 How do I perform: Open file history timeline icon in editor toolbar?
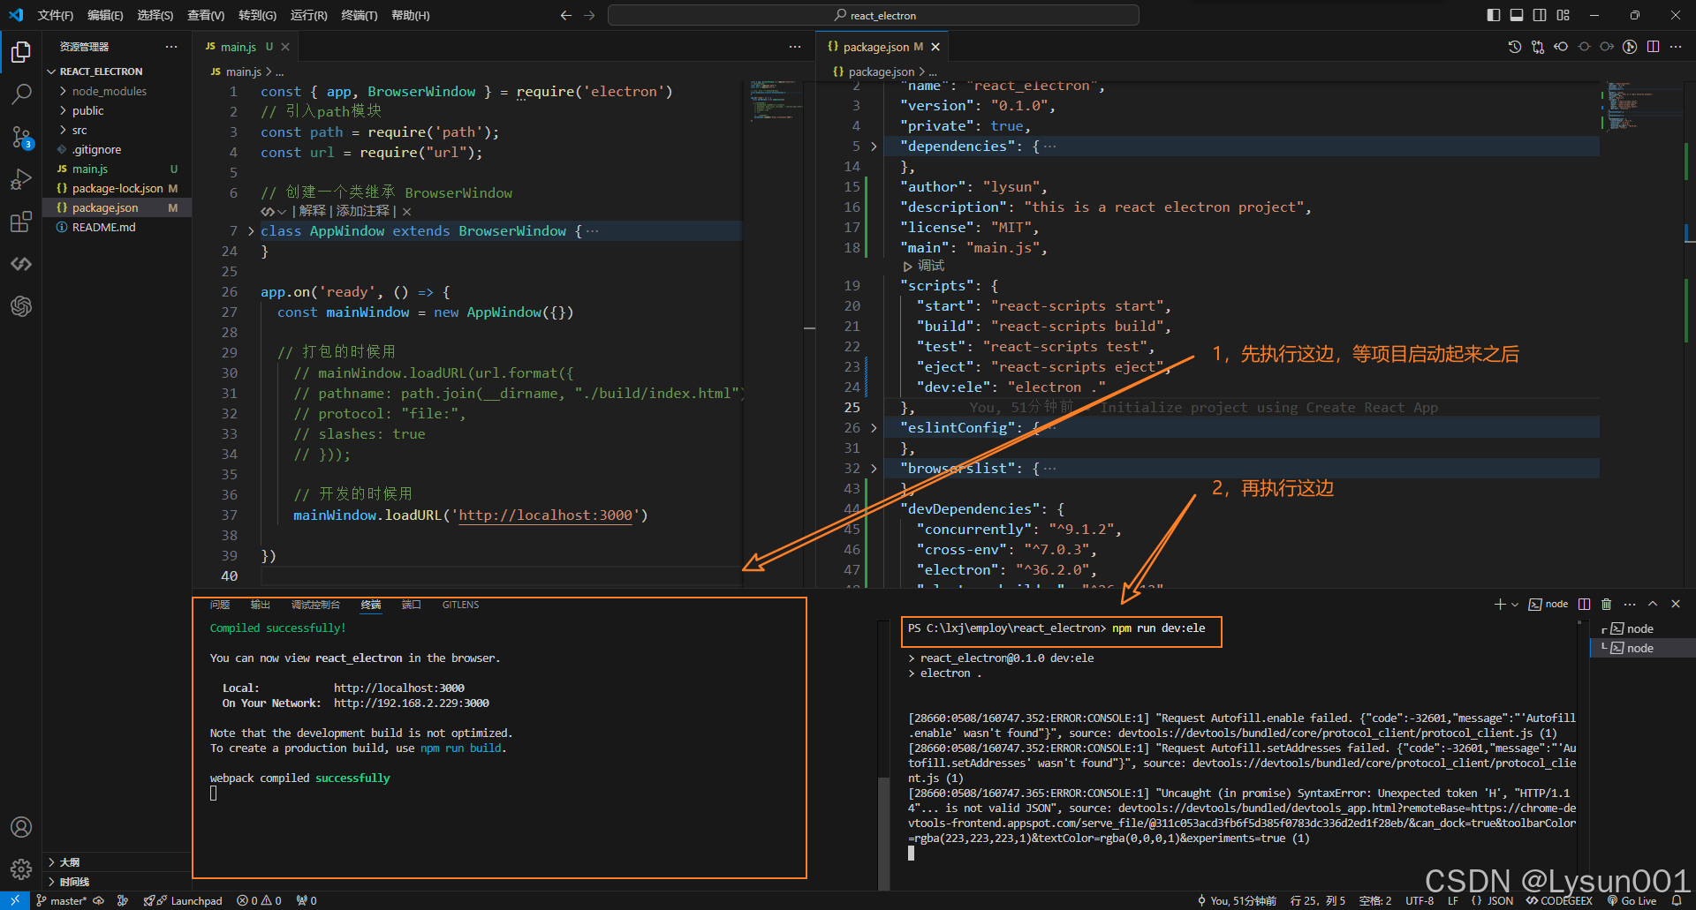point(1515,47)
